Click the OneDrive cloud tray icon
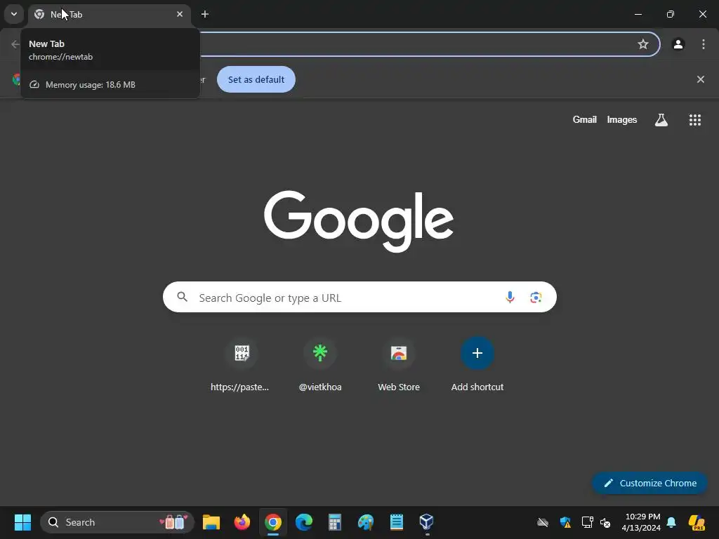 tap(543, 522)
